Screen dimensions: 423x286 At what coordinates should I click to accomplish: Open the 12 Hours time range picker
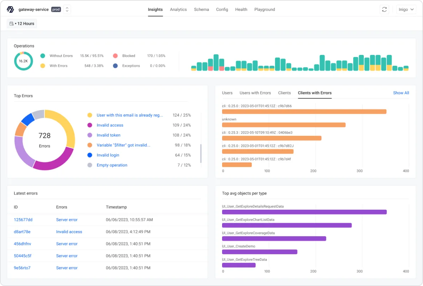click(22, 24)
